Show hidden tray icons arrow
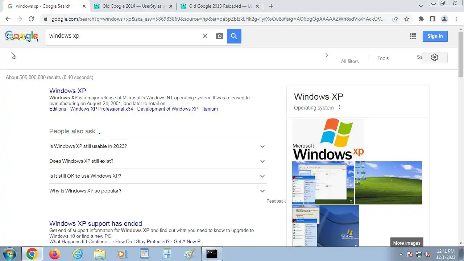This screenshot has height=261, width=464. click(x=401, y=254)
